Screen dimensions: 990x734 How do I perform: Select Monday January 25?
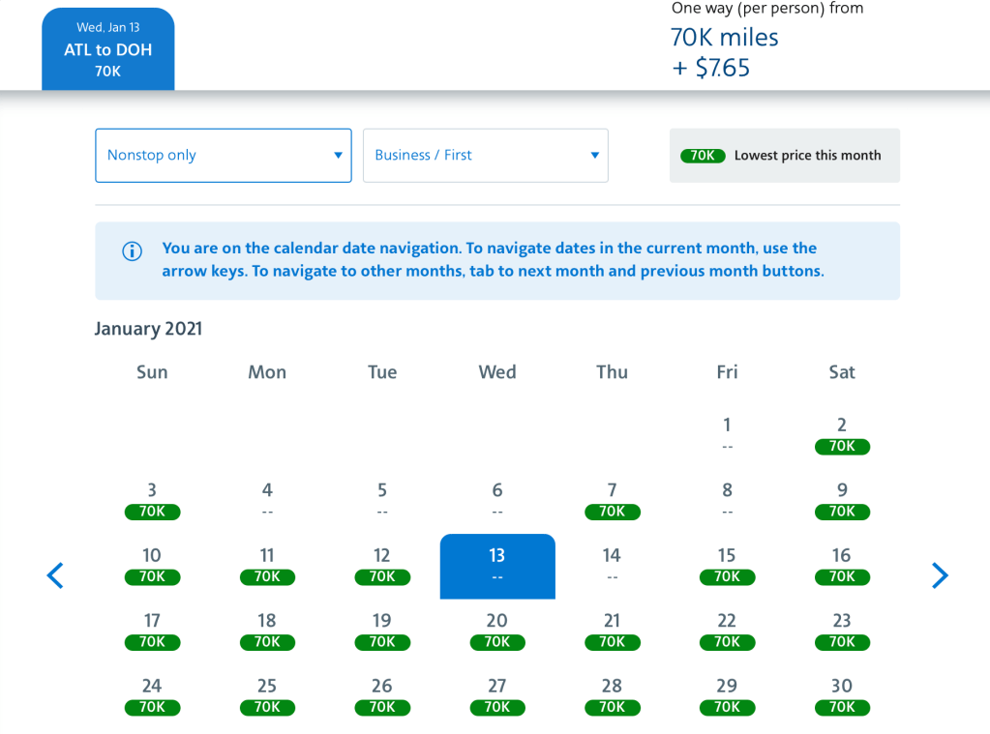point(267,695)
